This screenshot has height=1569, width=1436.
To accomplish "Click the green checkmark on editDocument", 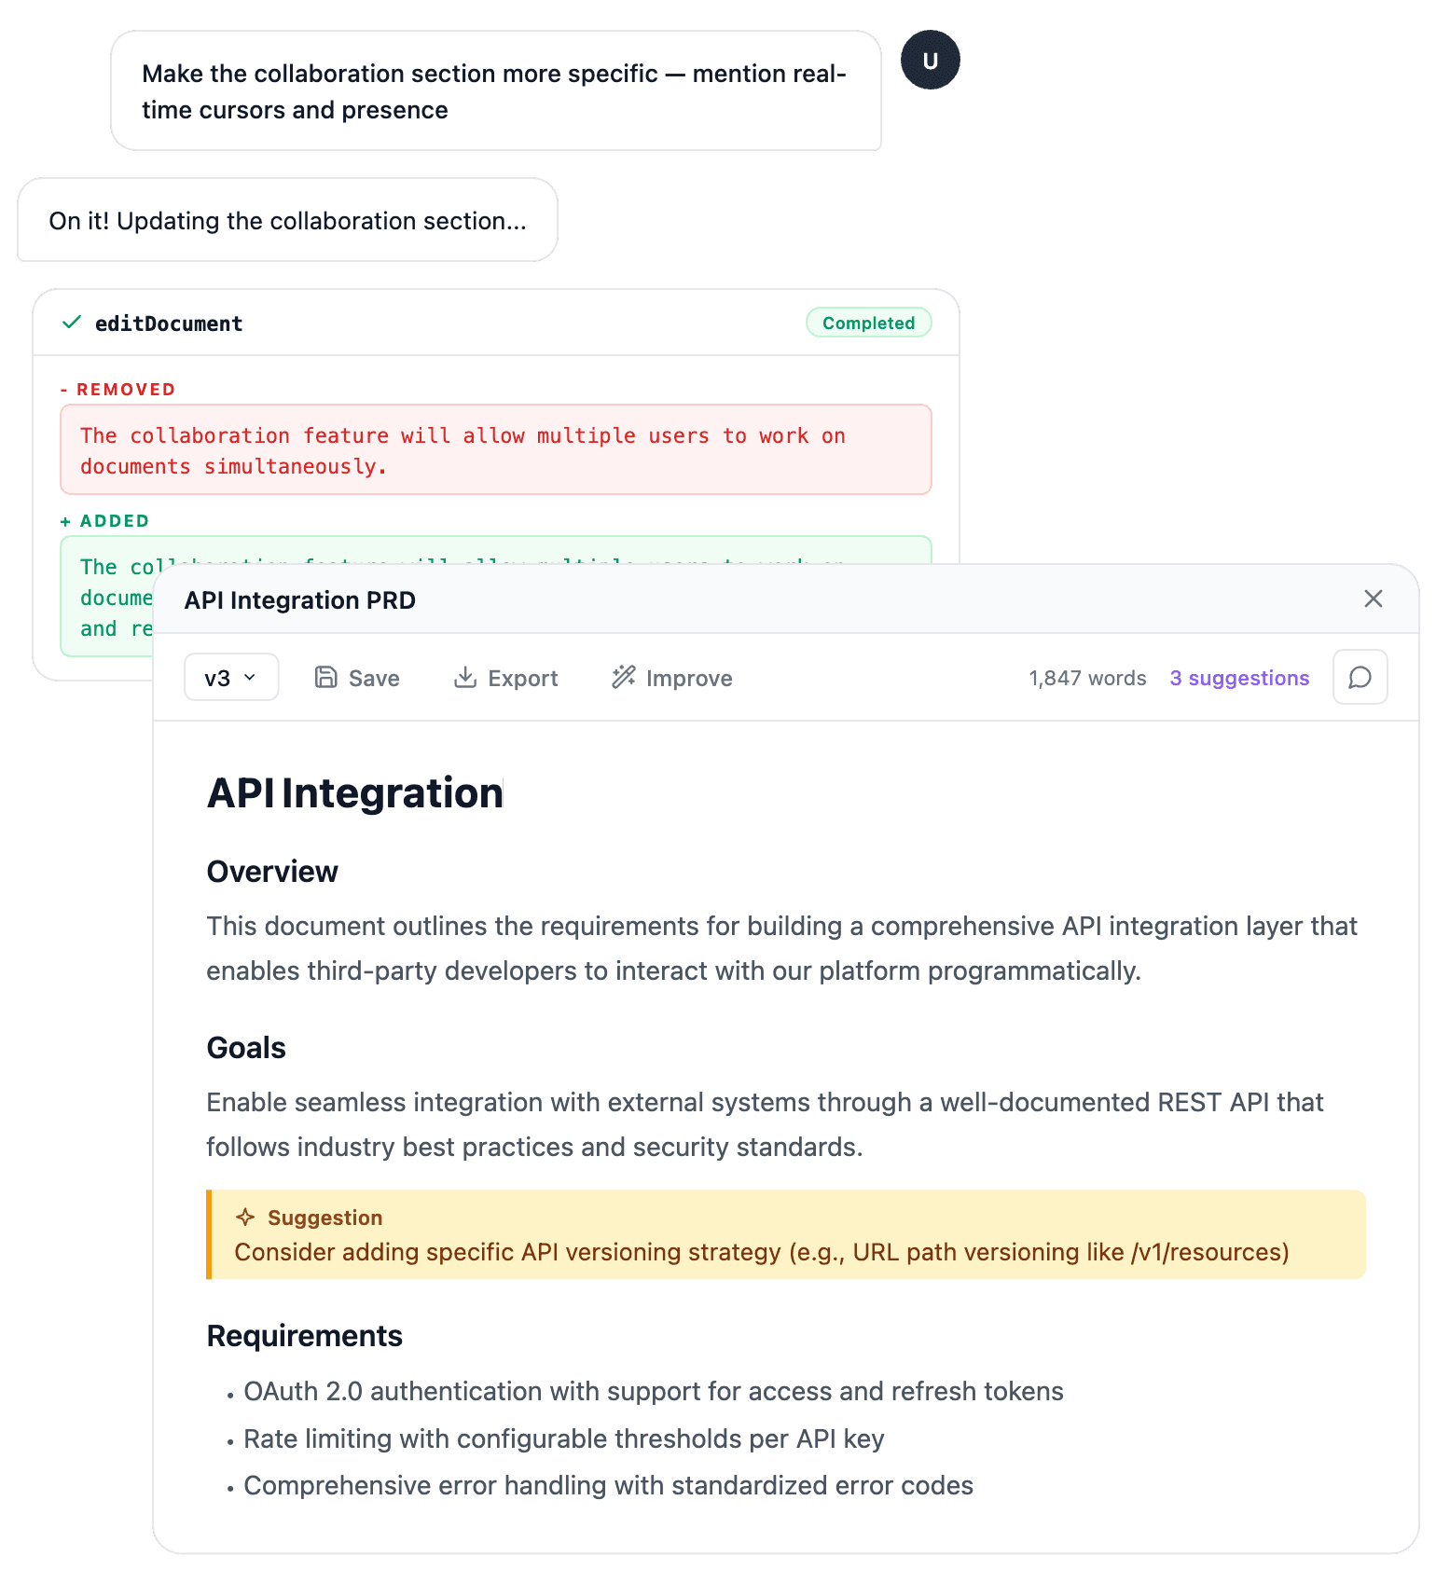I will [70, 323].
